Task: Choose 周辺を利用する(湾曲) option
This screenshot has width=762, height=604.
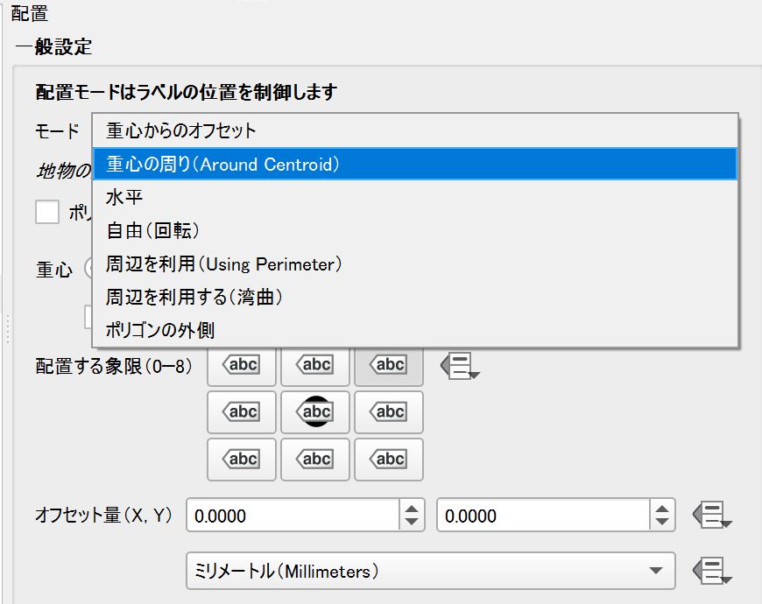Action: pyautogui.click(x=415, y=297)
